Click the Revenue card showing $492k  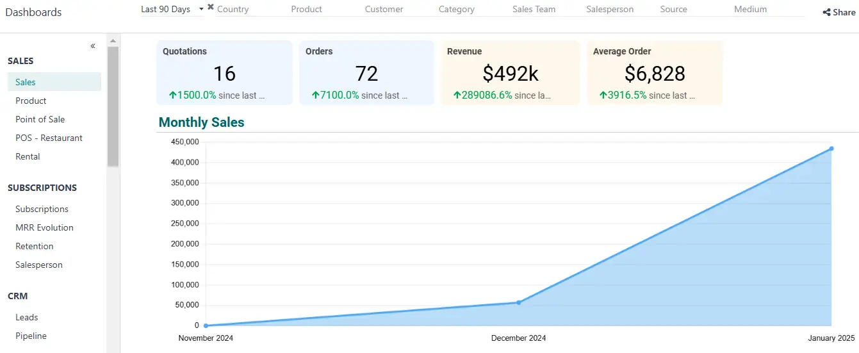tap(510, 73)
